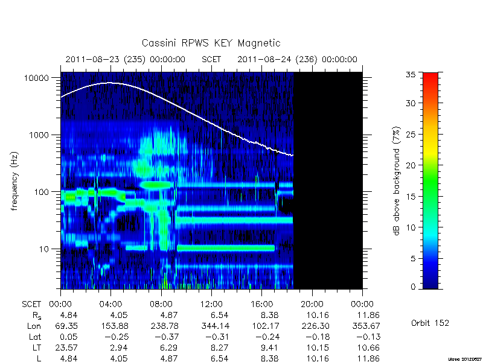Click the Rs row label

(x=37, y=316)
